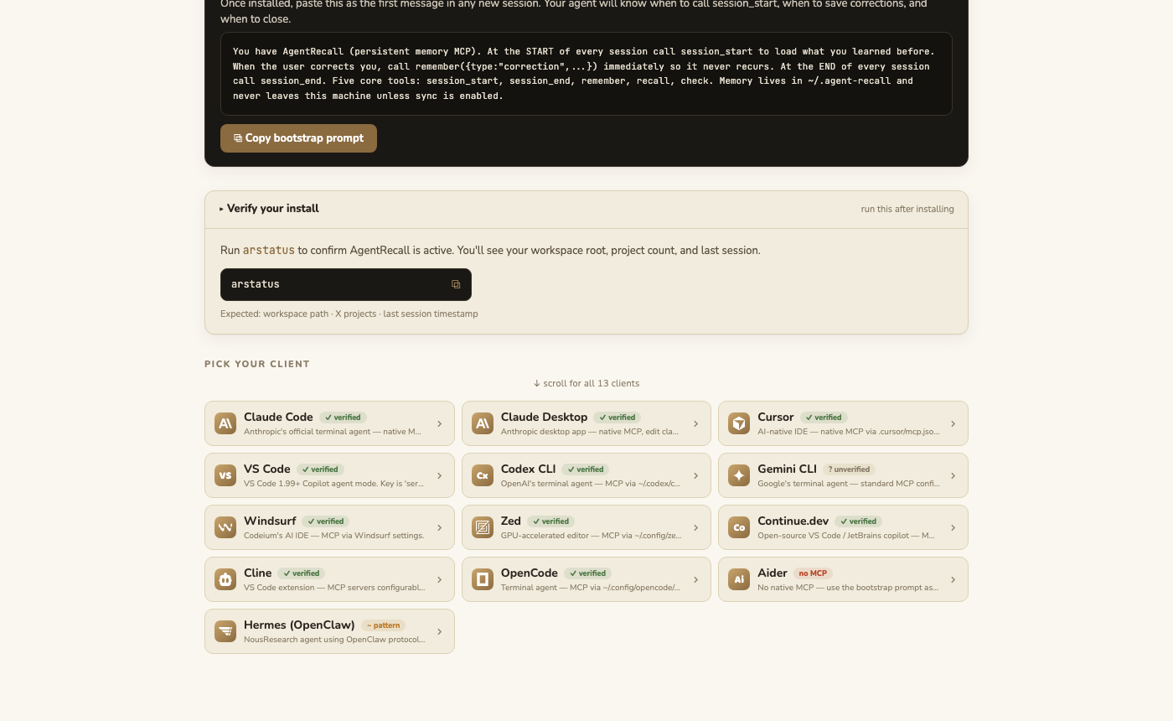Screen dimensions: 1173x721
Task: Select the VS Code title
Action: point(266,469)
